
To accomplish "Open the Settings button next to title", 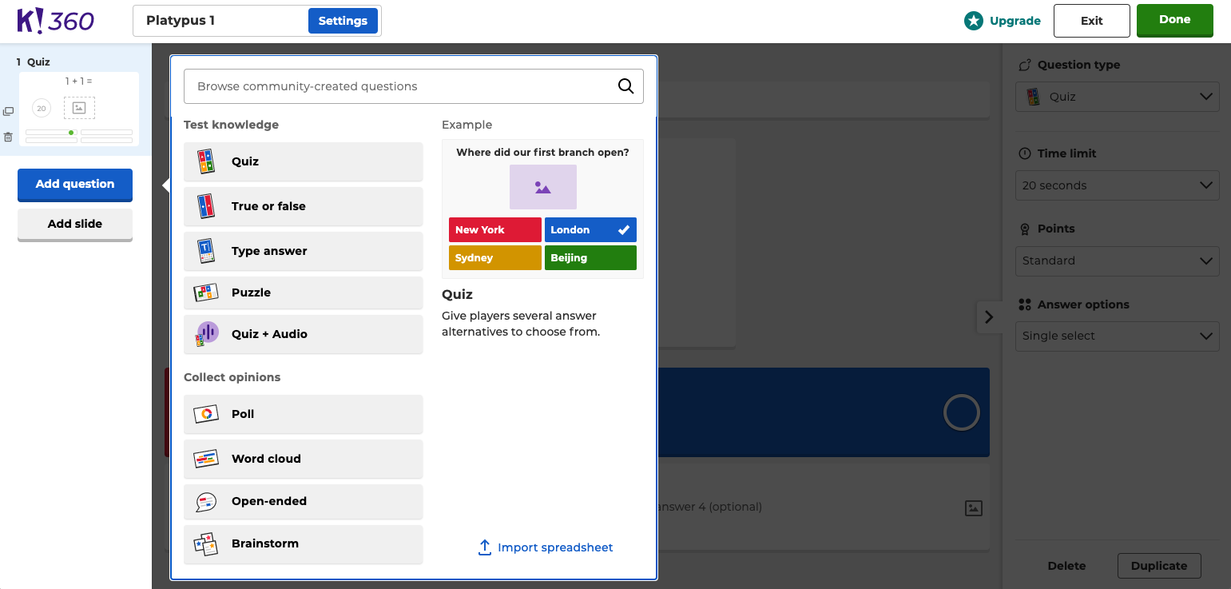I will point(343,21).
